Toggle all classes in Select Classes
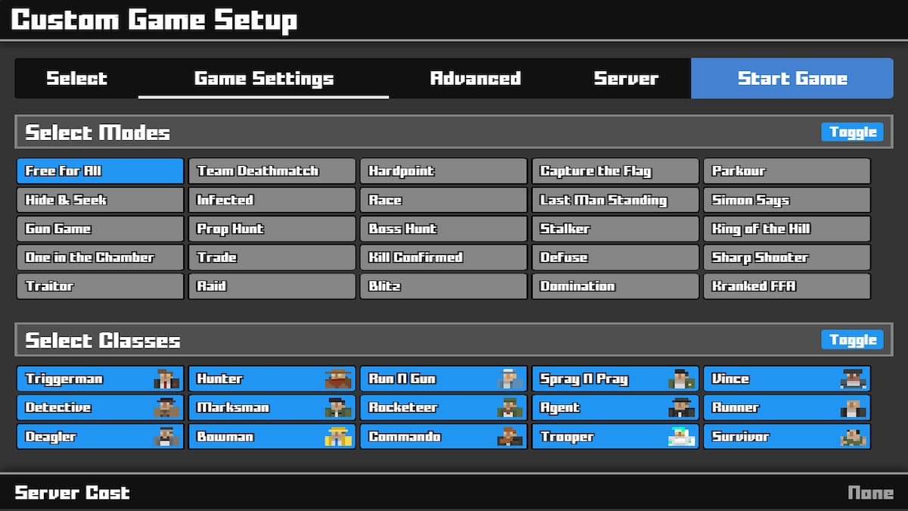Image resolution: width=908 pixels, height=511 pixels. tap(852, 341)
